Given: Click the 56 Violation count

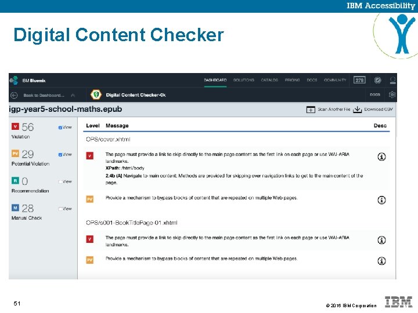Looking at the screenshot, I should click(x=28, y=127).
